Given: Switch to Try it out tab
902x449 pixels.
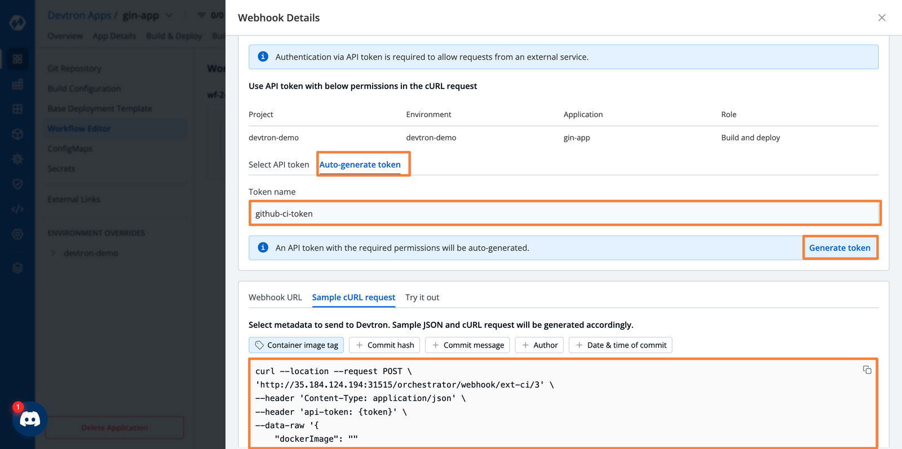Looking at the screenshot, I should tap(422, 297).
